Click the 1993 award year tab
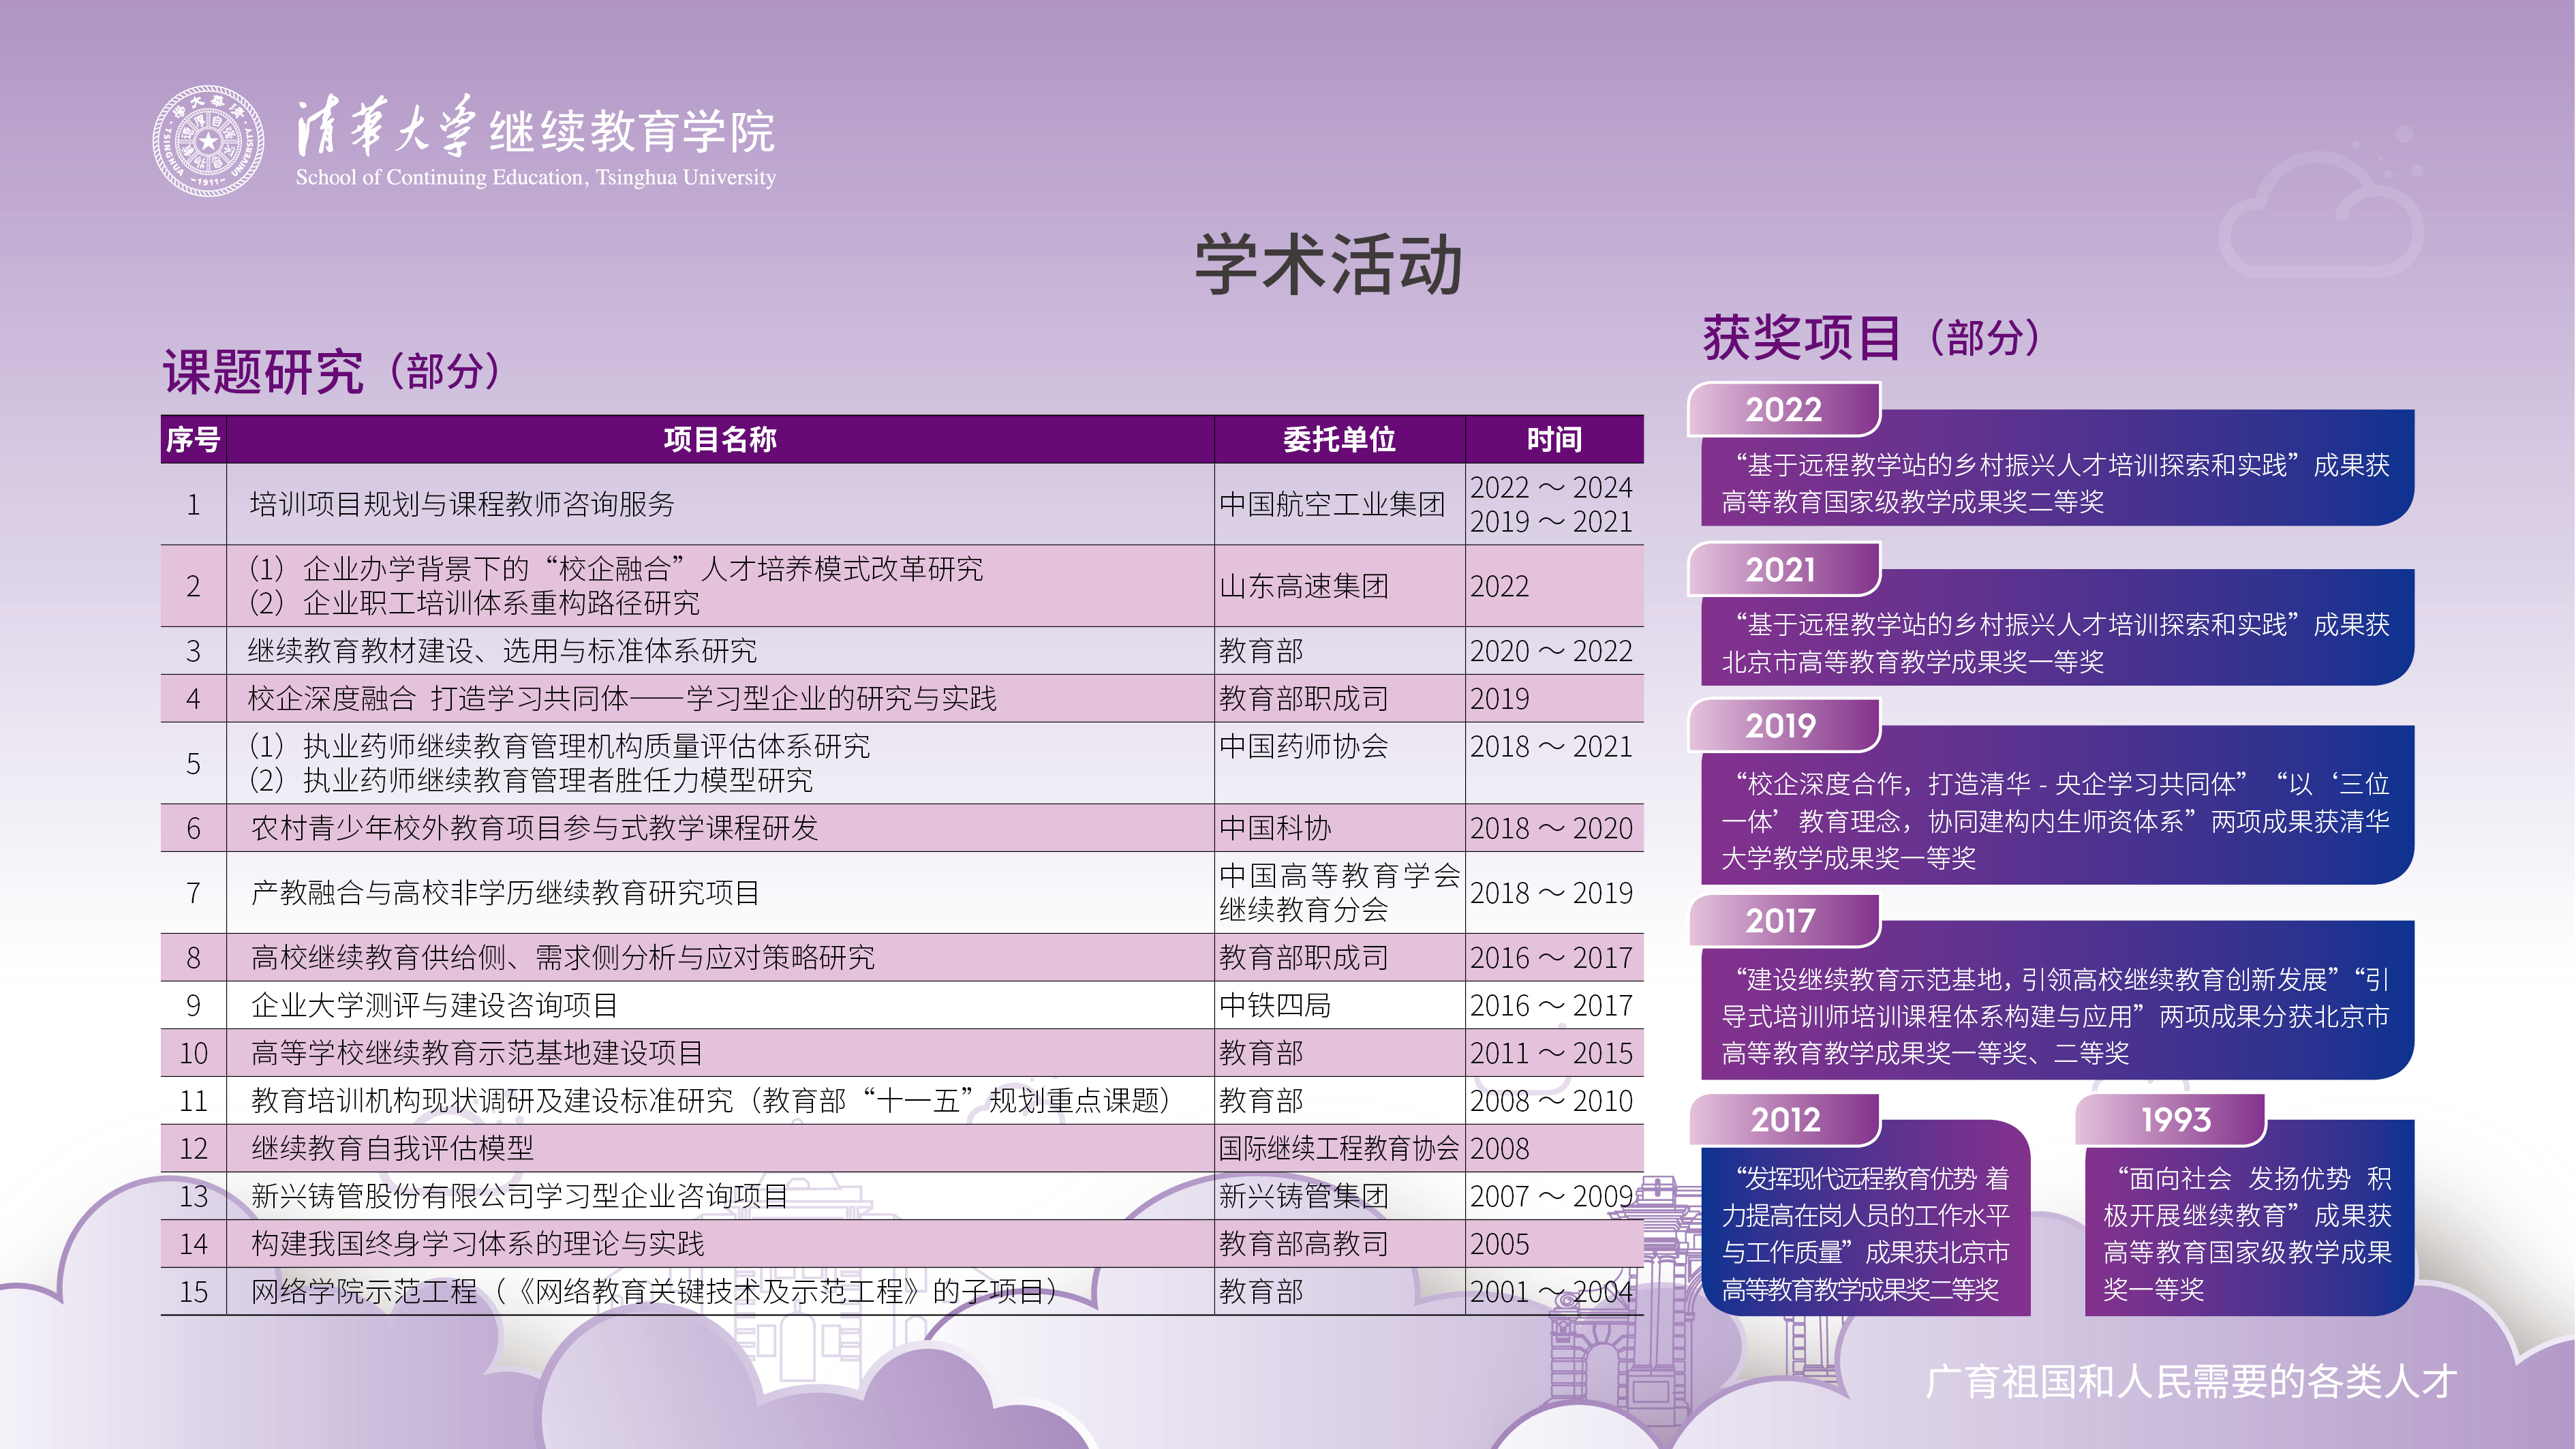 pos(2172,1119)
